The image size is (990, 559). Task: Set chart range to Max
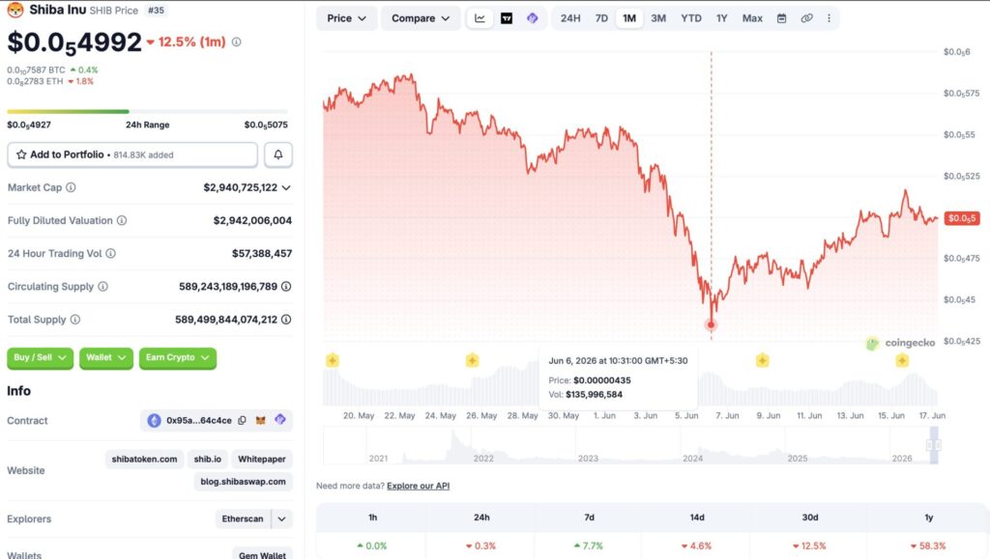pyautogui.click(x=752, y=18)
